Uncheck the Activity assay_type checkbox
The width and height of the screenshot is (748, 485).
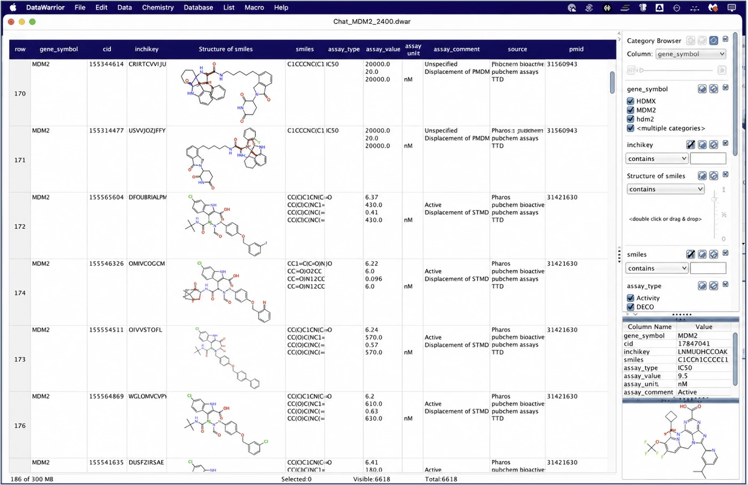[631, 298]
